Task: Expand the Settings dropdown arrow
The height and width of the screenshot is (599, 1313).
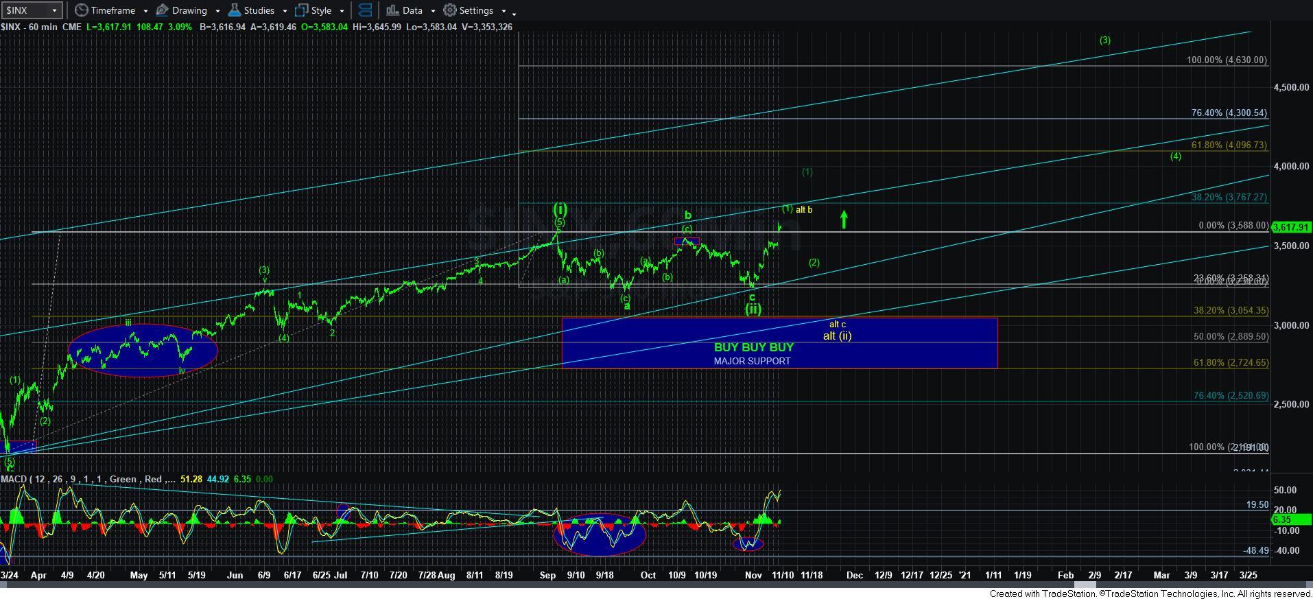Action: click(504, 11)
